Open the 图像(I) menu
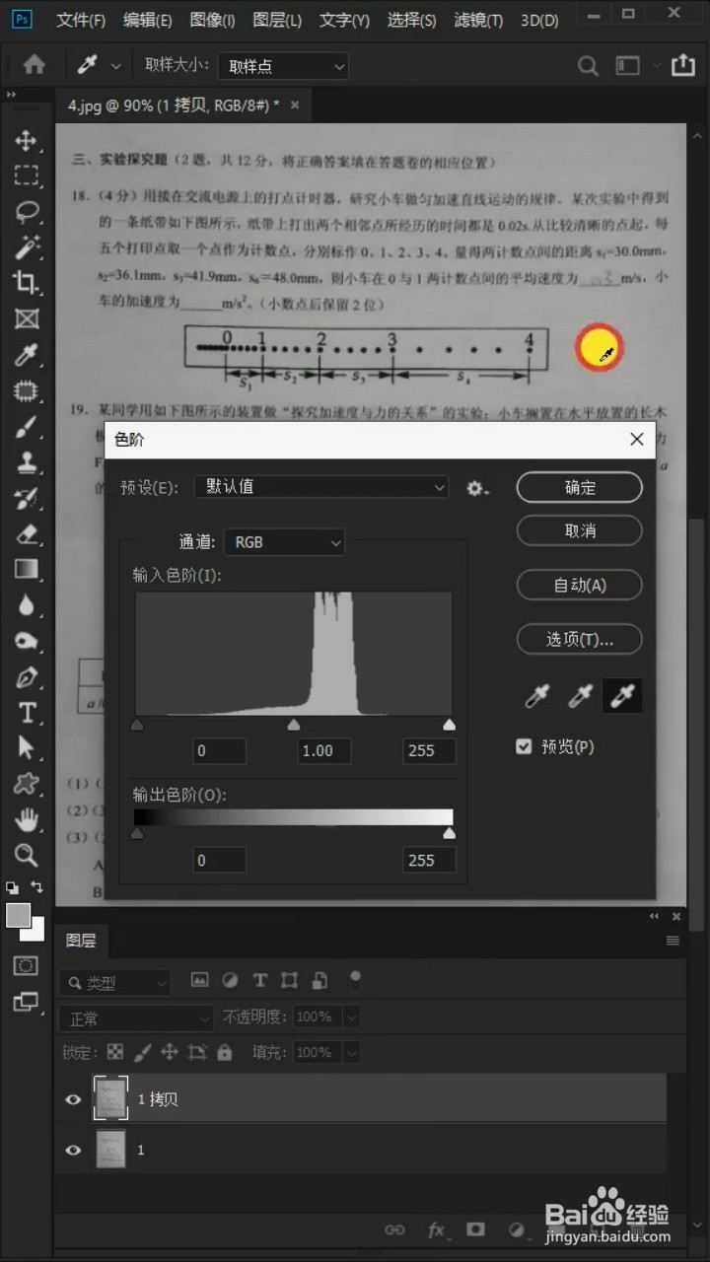The width and height of the screenshot is (710, 1262). pos(212,20)
